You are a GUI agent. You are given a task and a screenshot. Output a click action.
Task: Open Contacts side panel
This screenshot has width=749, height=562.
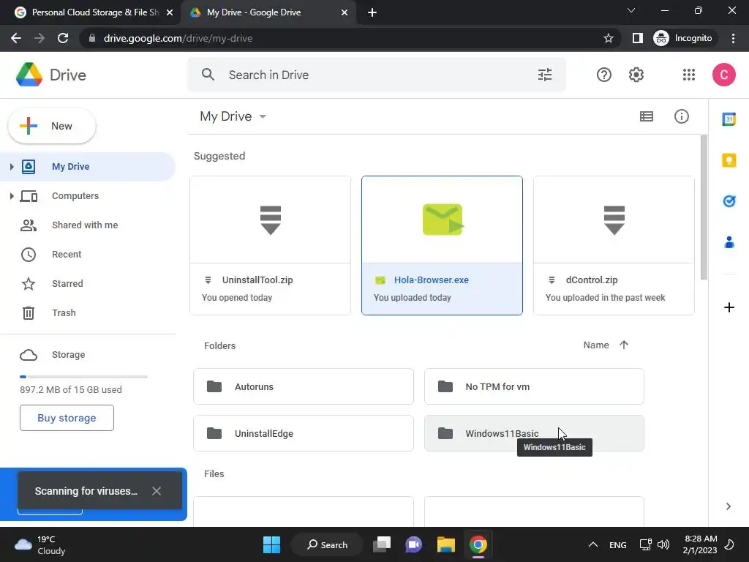(729, 242)
